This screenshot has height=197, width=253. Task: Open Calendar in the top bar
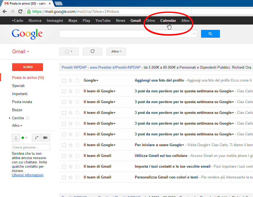(x=168, y=21)
